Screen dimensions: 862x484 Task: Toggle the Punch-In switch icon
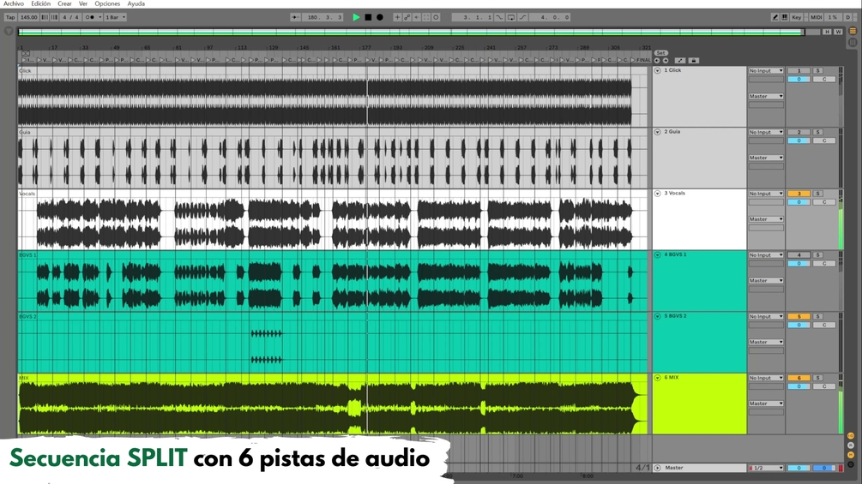499,17
